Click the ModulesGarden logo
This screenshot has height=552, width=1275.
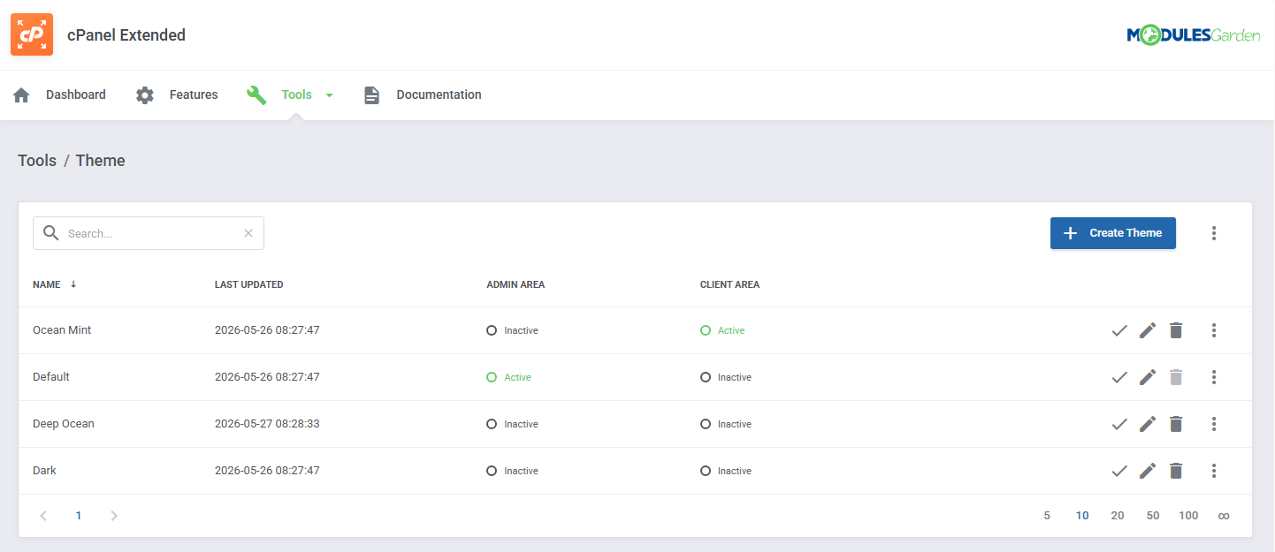[1193, 35]
